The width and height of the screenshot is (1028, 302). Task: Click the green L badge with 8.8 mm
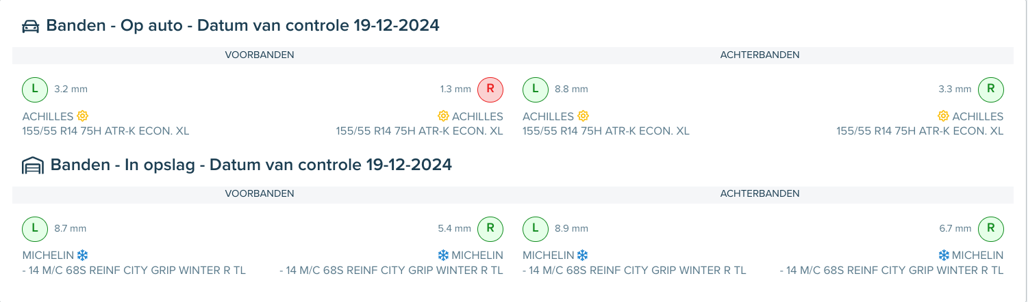(x=536, y=89)
